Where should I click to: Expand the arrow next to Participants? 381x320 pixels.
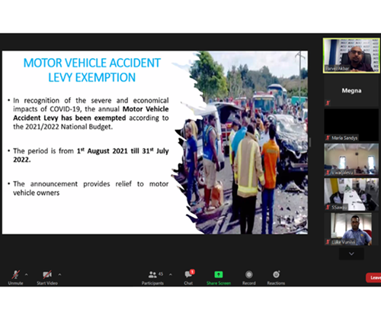click(x=171, y=274)
